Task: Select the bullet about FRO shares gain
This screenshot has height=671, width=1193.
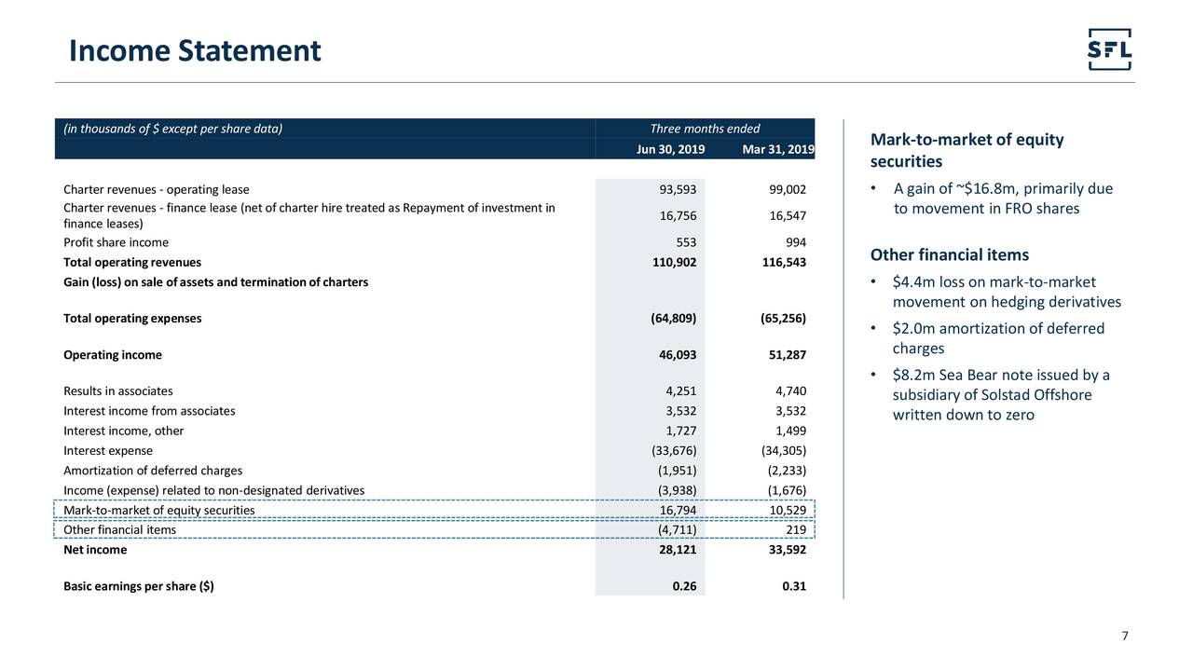Action: point(1003,198)
